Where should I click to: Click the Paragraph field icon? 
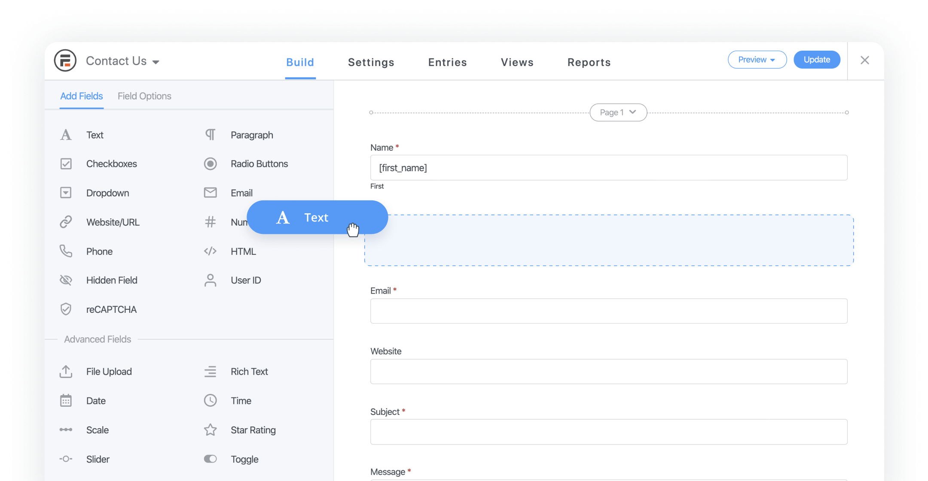[211, 135]
